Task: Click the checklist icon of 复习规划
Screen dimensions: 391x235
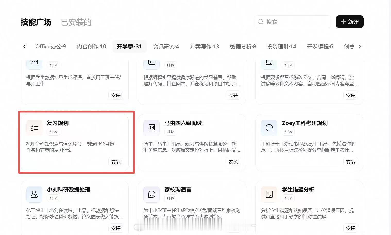Action: pyautogui.click(x=34, y=128)
